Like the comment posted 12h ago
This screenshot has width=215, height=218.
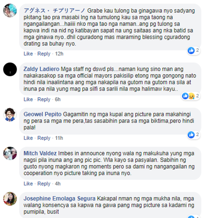28,54
